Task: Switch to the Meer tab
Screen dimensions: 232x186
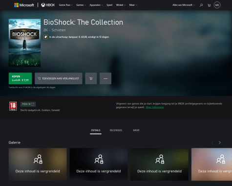Action: 136,130
